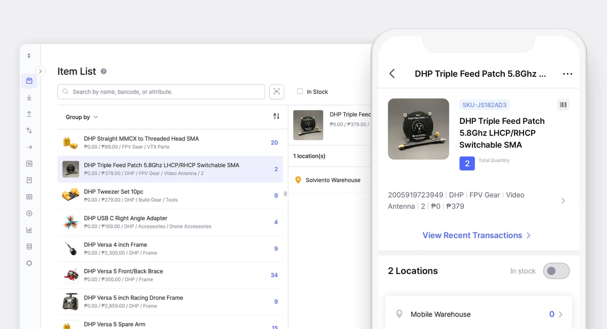Toggle the A-Z sort order icon
This screenshot has width=607, height=329.
pyautogui.click(x=276, y=117)
